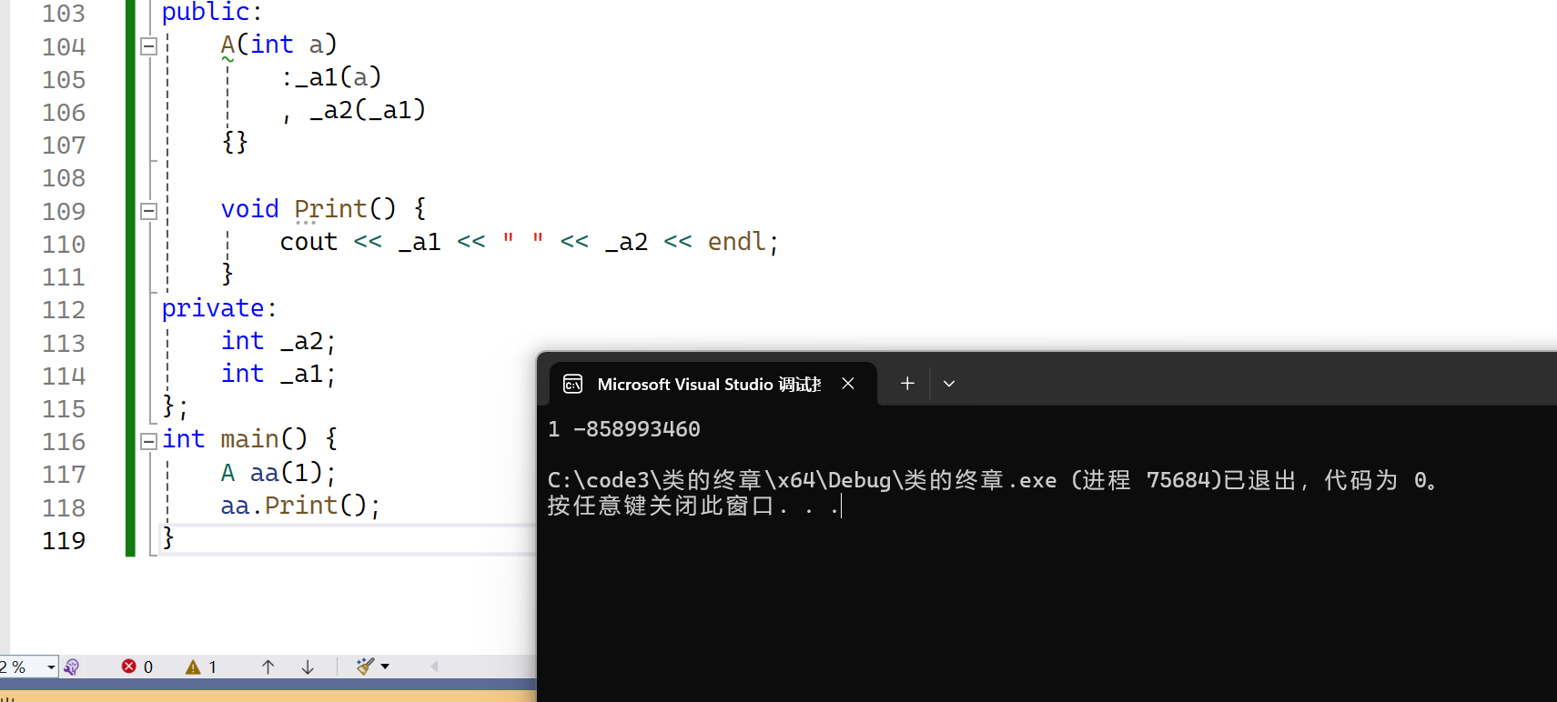This screenshot has width=1557, height=702.
Task: Click the '_a2(_a1)' initializer on line 106
Action: tap(368, 110)
